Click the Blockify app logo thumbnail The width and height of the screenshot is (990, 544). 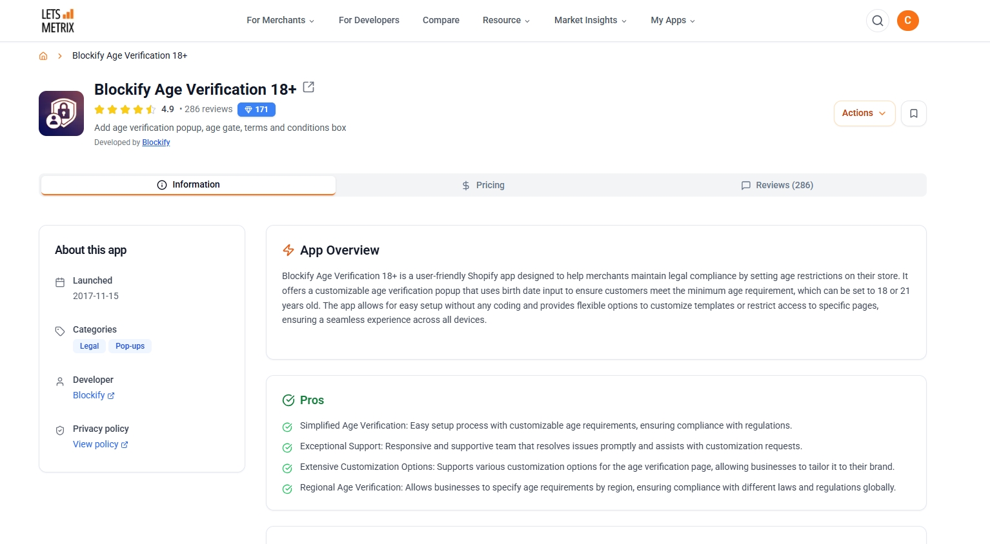pyautogui.click(x=61, y=113)
